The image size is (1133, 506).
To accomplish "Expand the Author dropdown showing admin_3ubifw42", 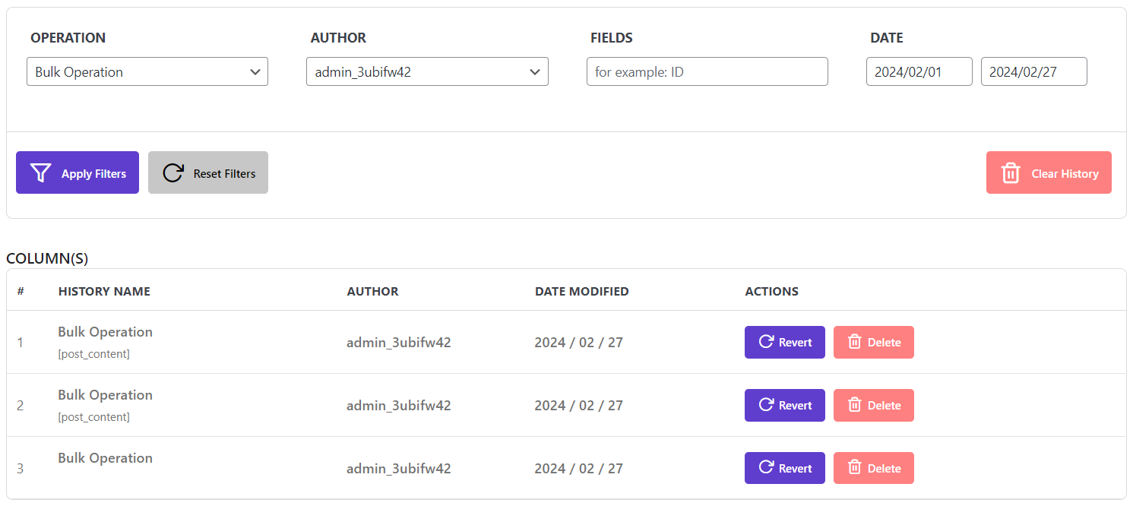I will pyautogui.click(x=427, y=72).
